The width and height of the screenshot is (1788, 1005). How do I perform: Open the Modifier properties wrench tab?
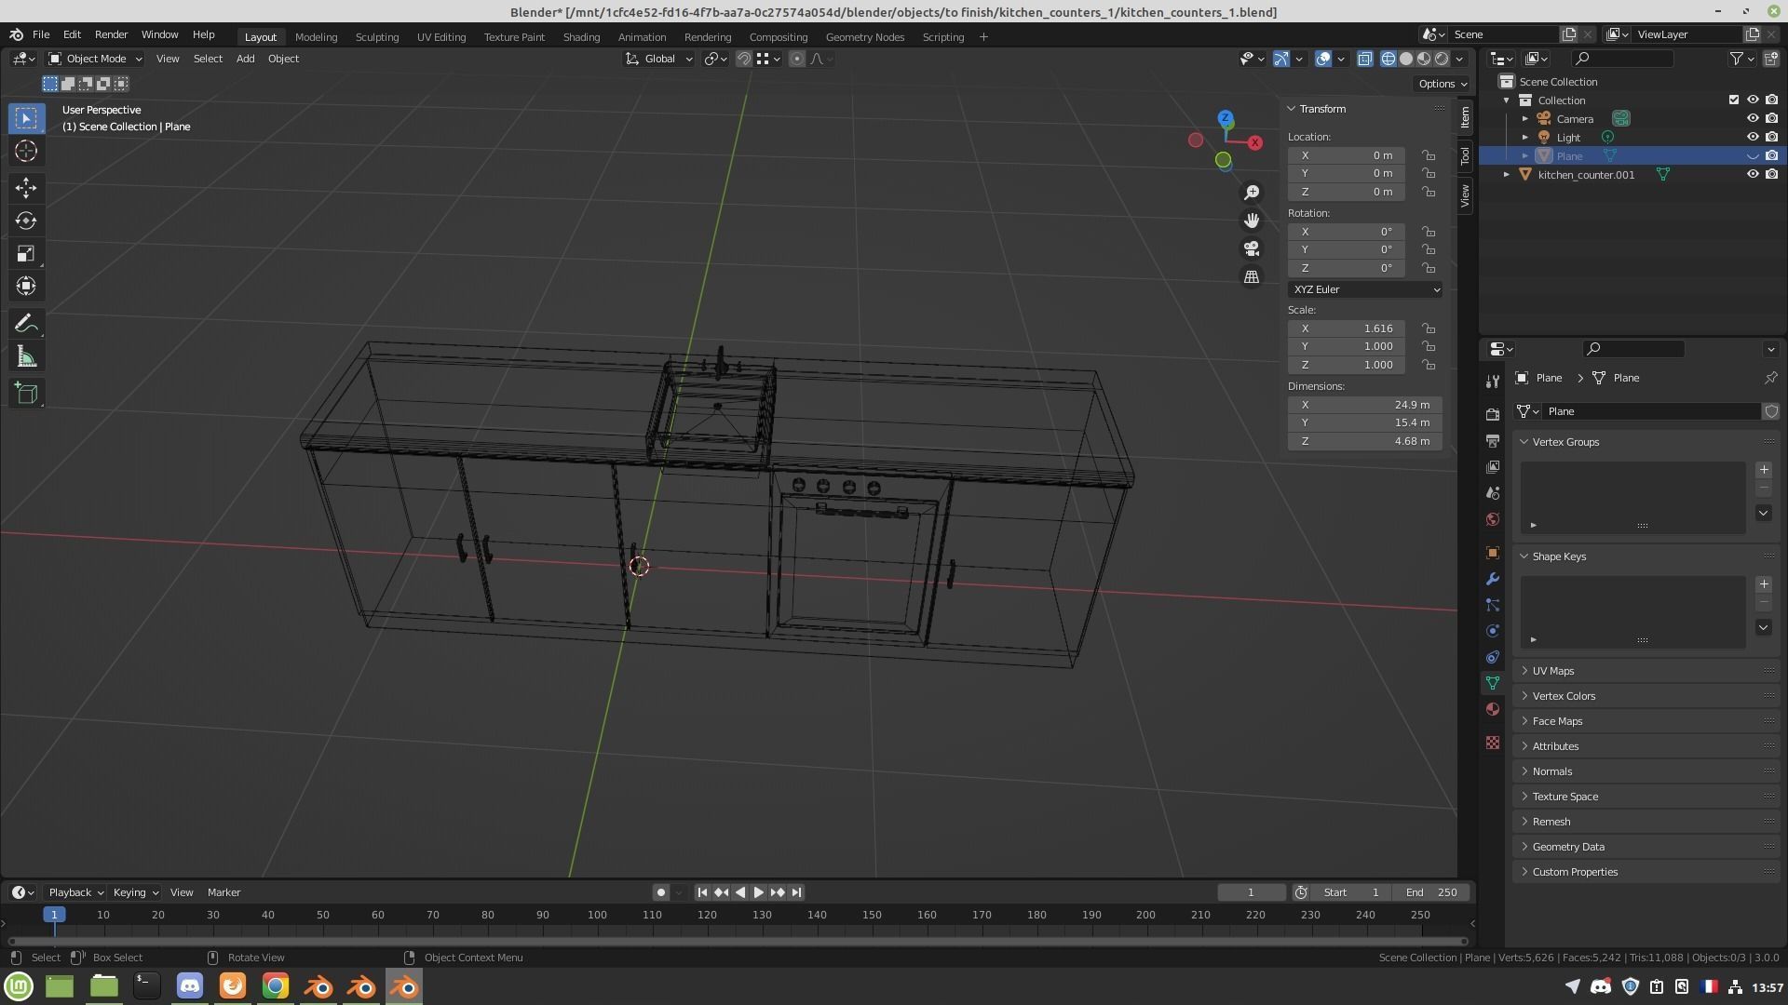pyautogui.click(x=1493, y=579)
